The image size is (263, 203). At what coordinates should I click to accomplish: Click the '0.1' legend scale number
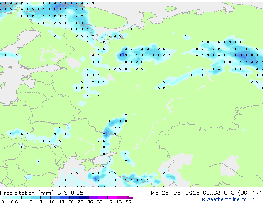[5, 201]
